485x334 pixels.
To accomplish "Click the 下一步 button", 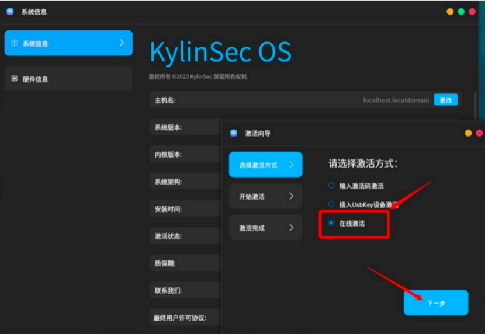I will tap(436, 303).
